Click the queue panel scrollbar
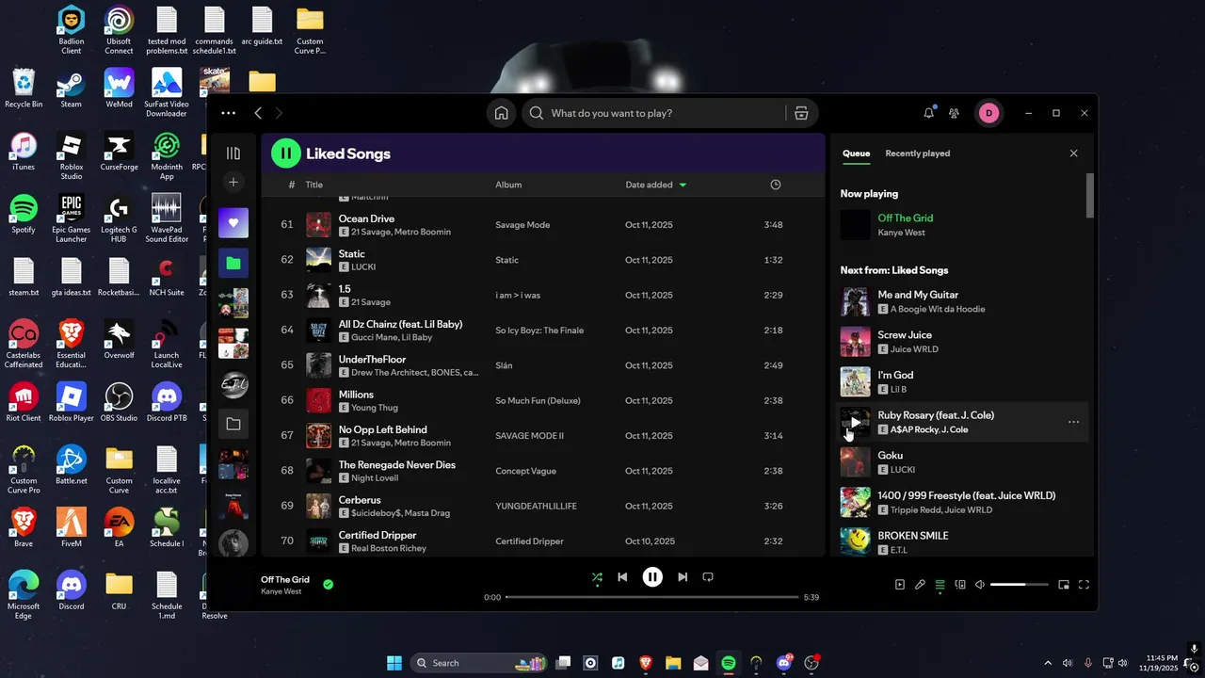 point(1090,196)
